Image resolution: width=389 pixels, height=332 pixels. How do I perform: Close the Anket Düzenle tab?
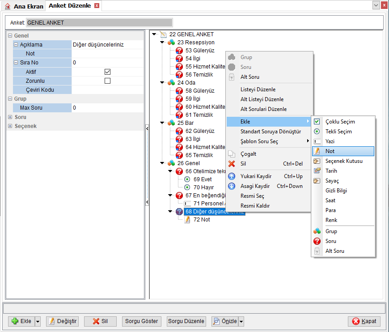point(97,6)
